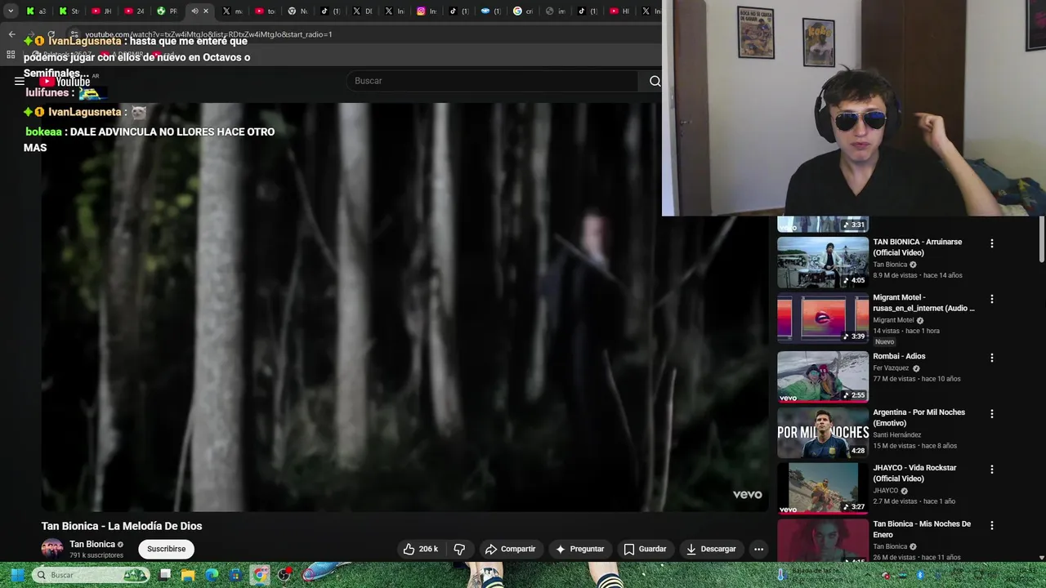Screen dimensions: 1046x588
Task: Save video with the Guardar button
Action: coord(645,549)
